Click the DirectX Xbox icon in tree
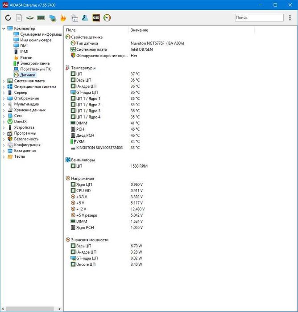The image size is (298, 312). 10,121
